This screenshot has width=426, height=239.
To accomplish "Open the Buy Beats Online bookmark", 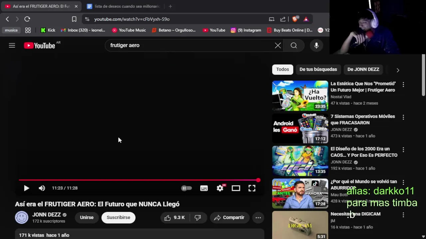I will click(x=290, y=30).
